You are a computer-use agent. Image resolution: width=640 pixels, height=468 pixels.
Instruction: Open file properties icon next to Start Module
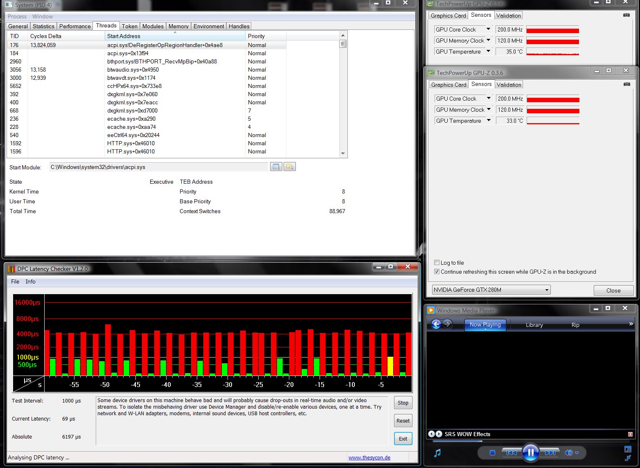pos(276,166)
